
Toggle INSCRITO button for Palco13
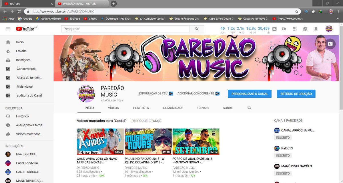[x=283, y=156]
